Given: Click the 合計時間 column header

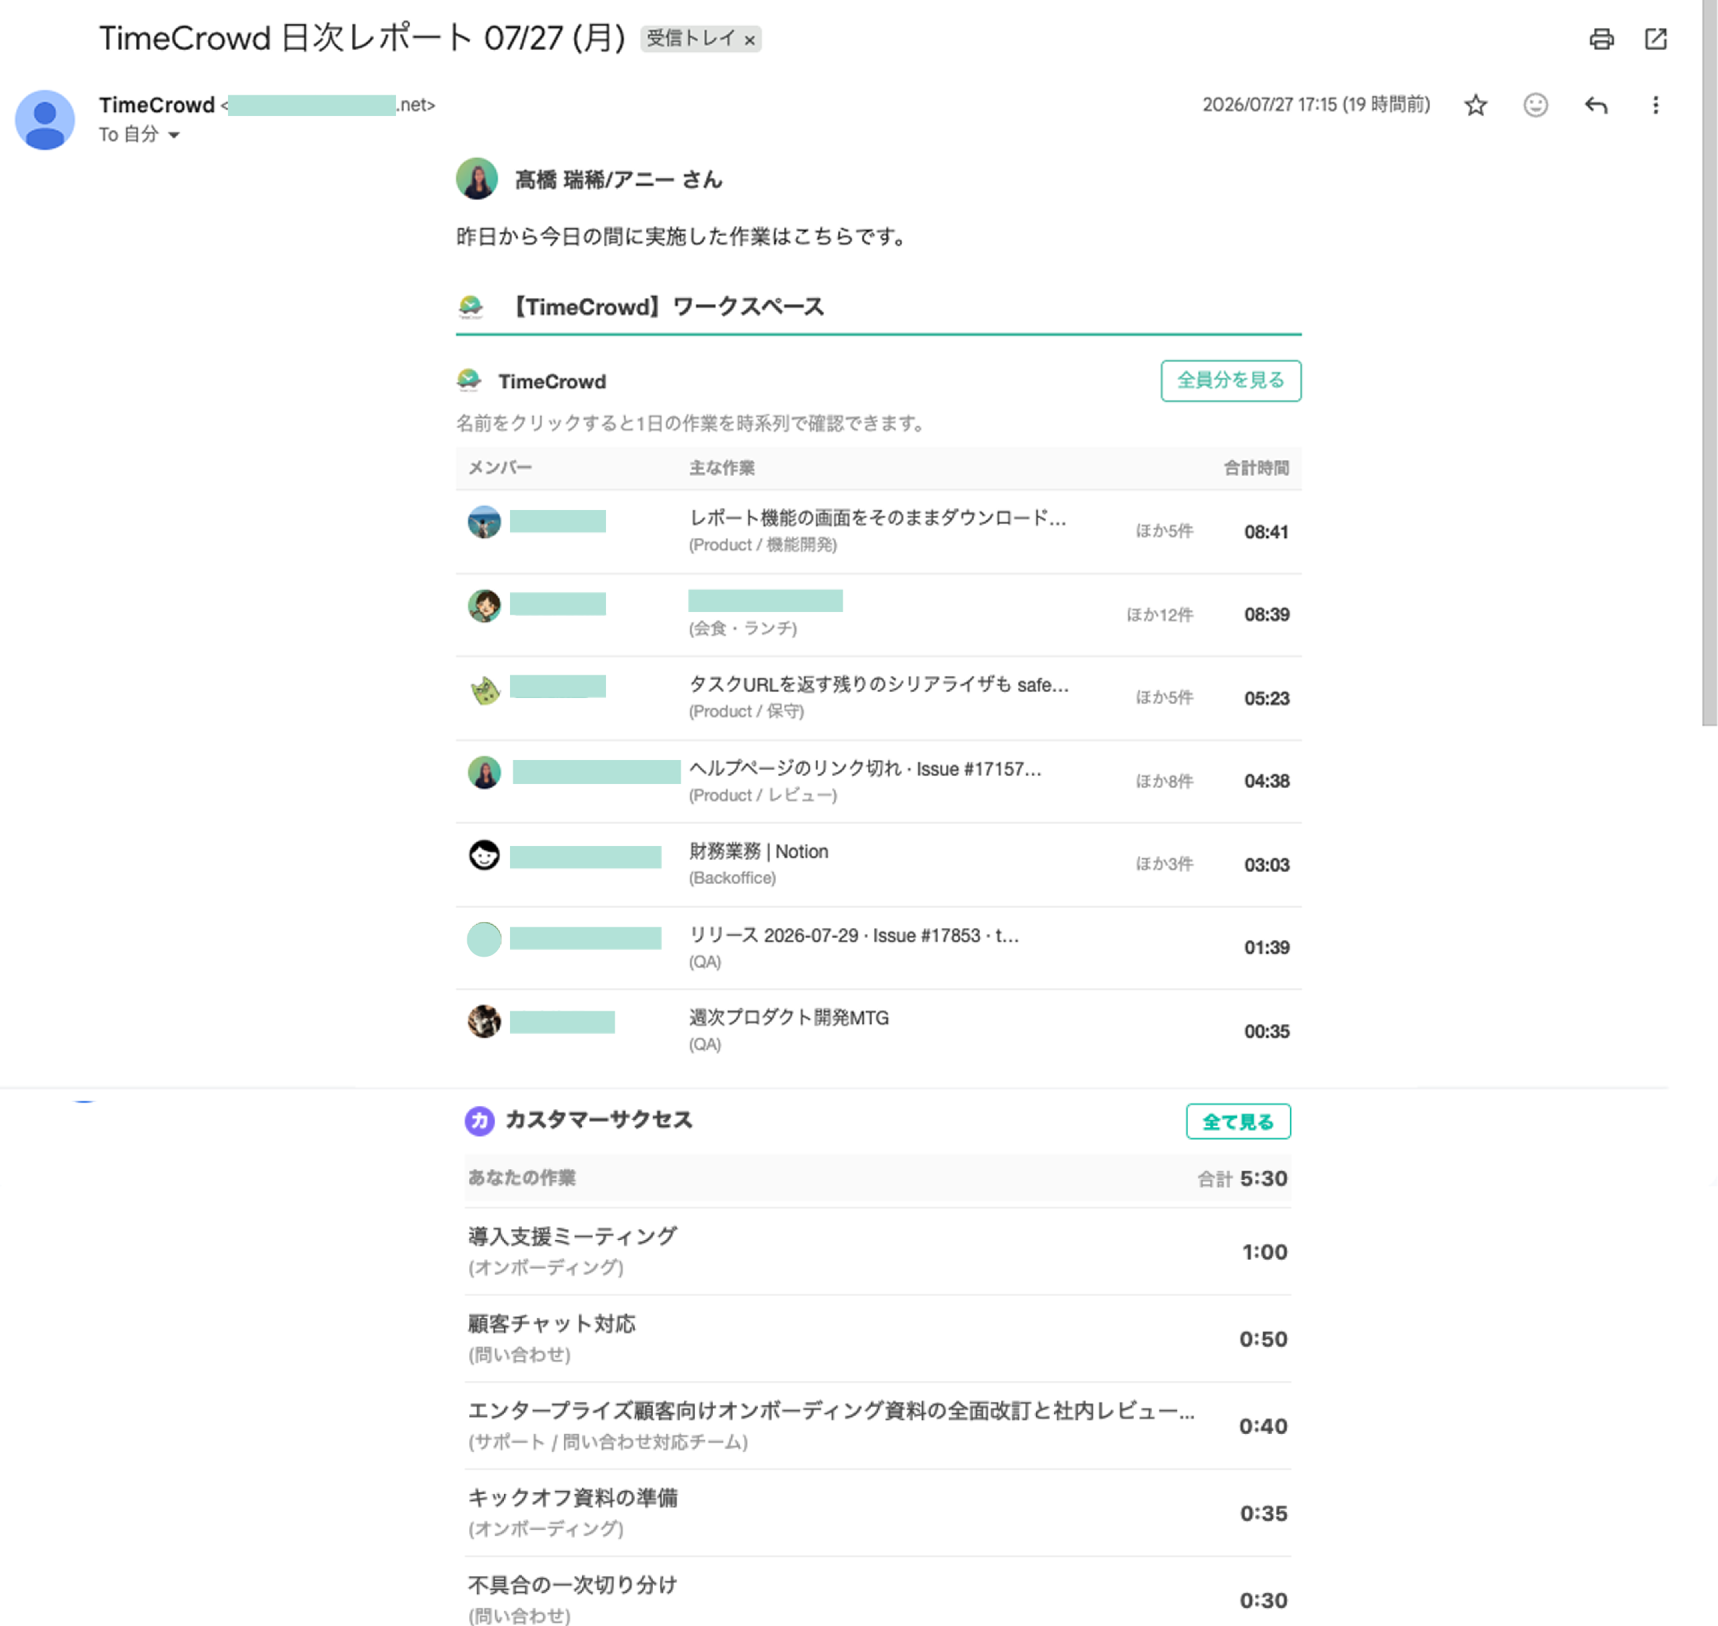Looking at the screenshot, I should point(1255,468).
